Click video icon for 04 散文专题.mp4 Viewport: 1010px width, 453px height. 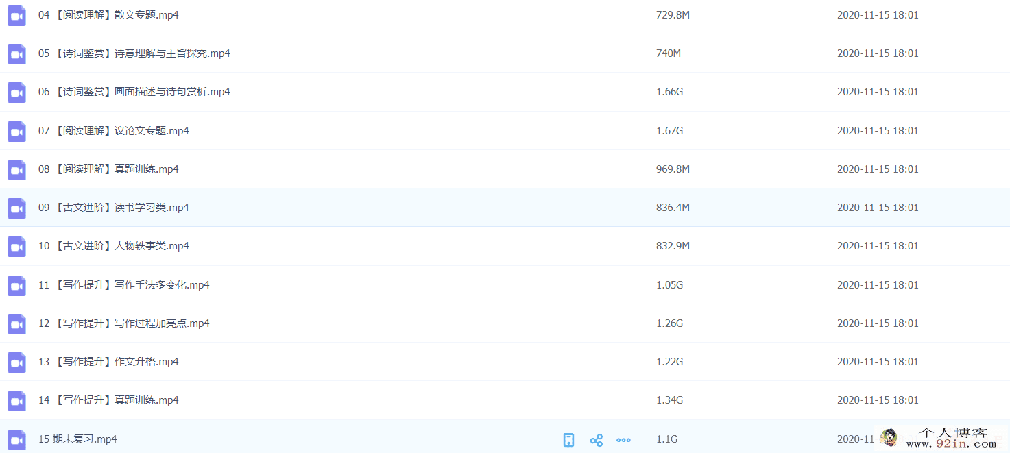pos(16,15)
